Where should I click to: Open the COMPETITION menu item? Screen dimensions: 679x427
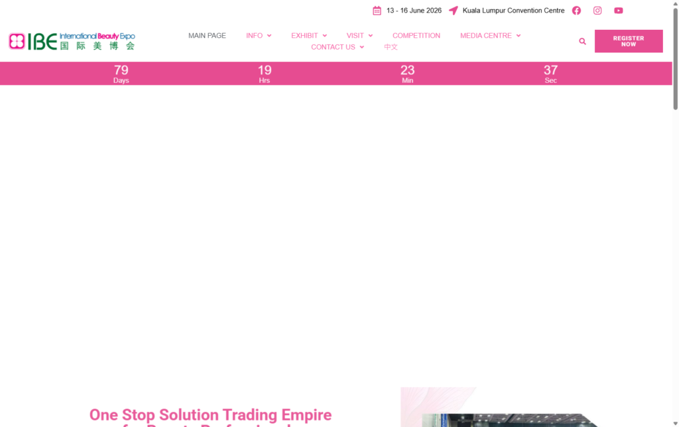(x=416, y=36)
